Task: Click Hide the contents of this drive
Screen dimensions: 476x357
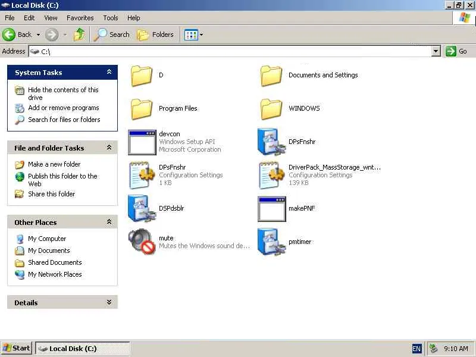Action: 63,94
